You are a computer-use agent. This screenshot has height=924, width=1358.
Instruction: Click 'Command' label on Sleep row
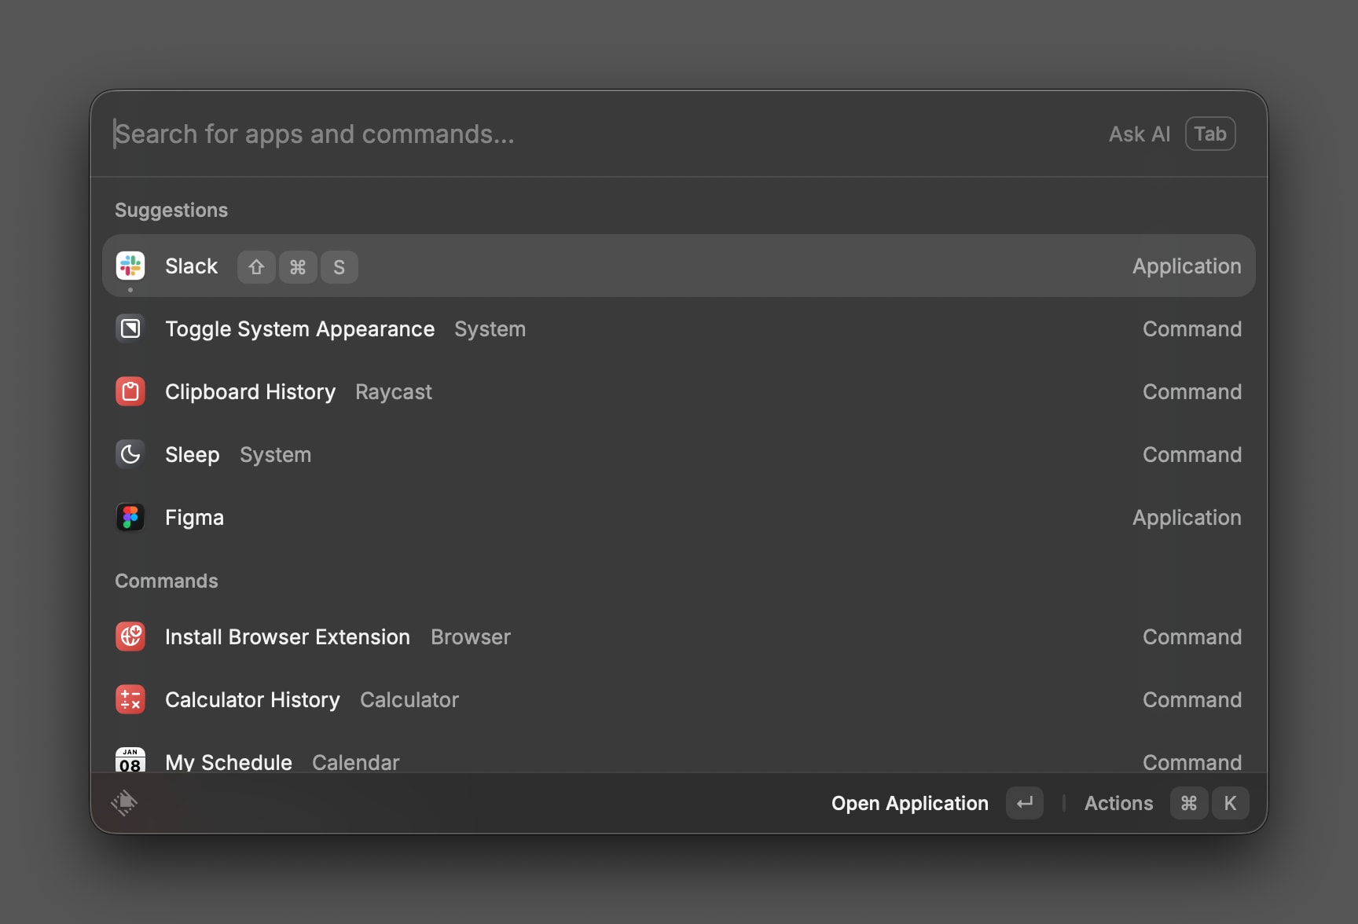tap(1192, 455)
